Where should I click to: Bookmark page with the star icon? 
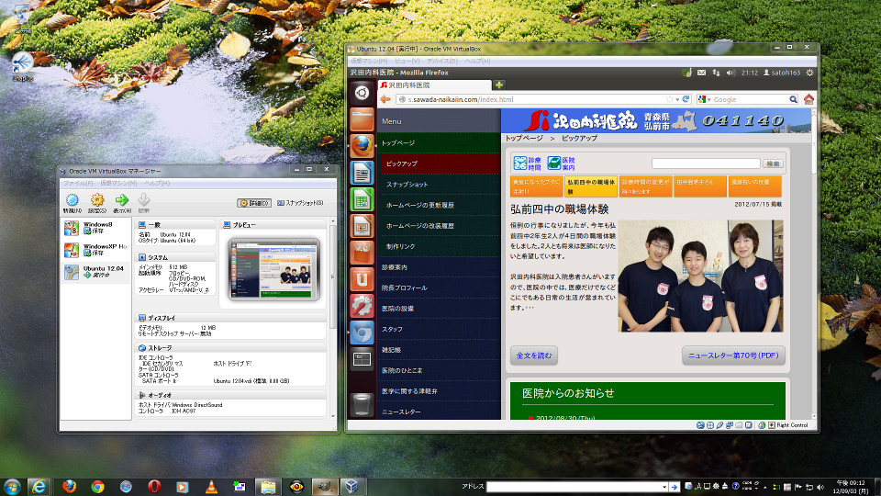tap(670, 99)
